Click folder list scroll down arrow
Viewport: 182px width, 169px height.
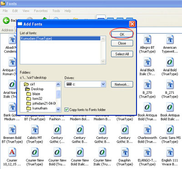(58, 109)
